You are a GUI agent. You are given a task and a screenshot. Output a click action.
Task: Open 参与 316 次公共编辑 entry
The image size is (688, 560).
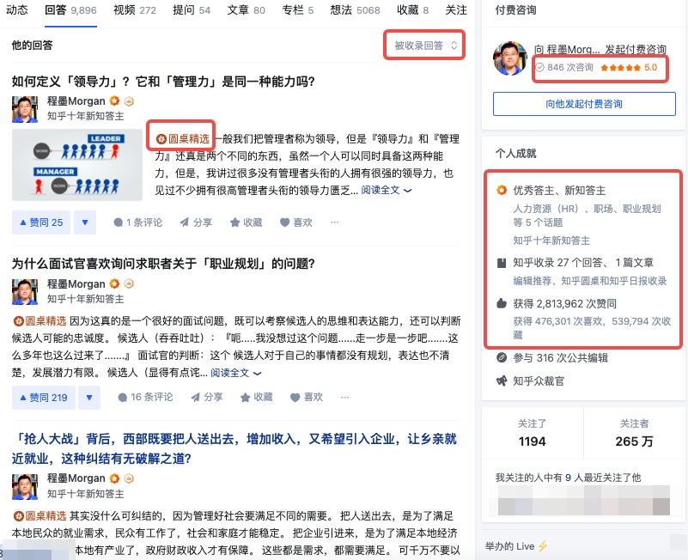[x=560, y=357]
